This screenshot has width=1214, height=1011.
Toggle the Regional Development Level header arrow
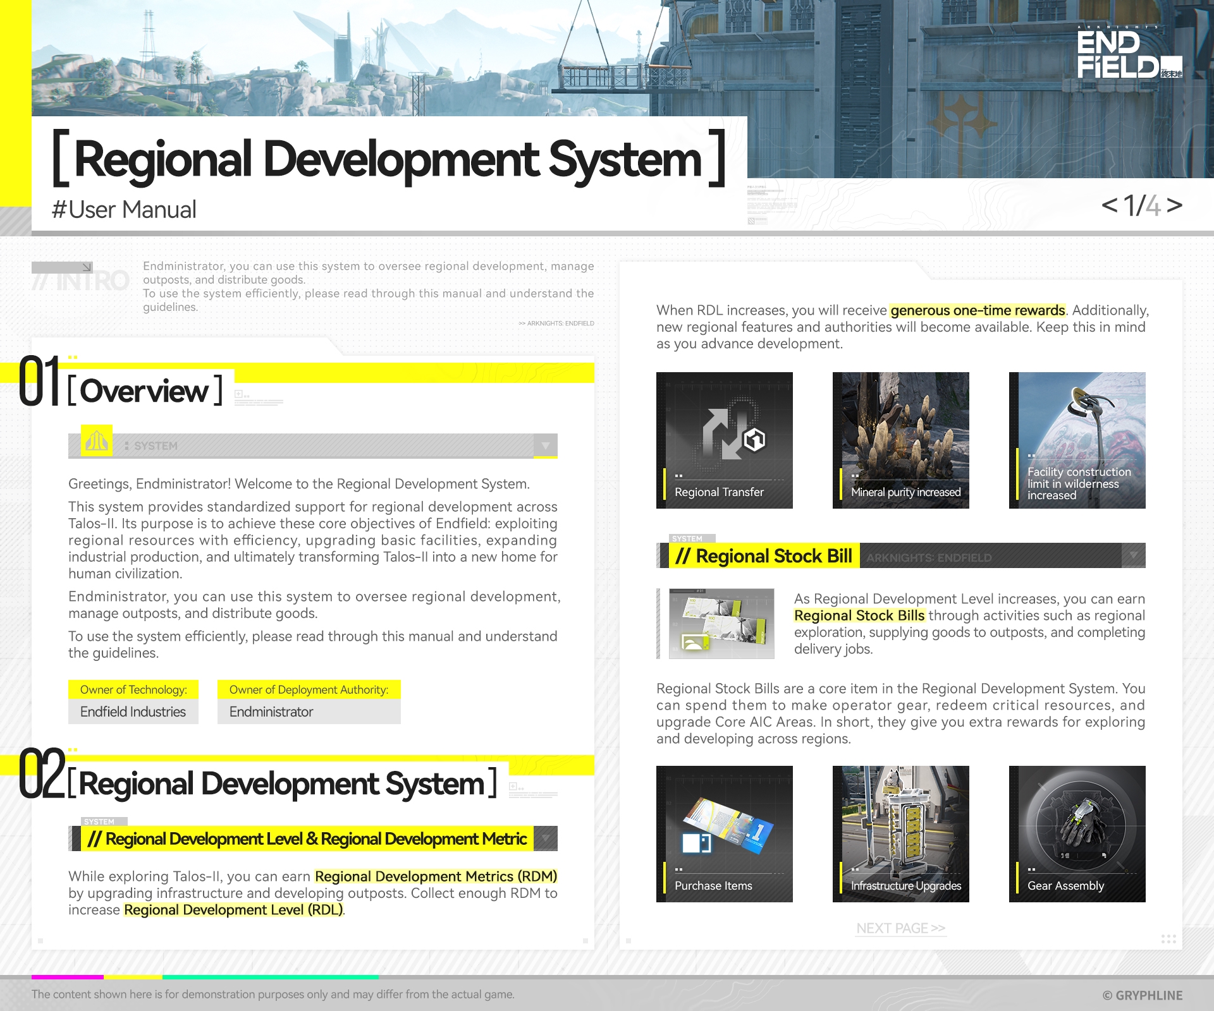(545, 838)
